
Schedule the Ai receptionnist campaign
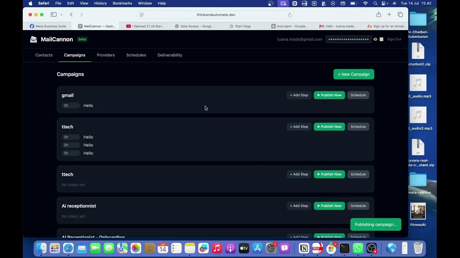coord(358,206)
